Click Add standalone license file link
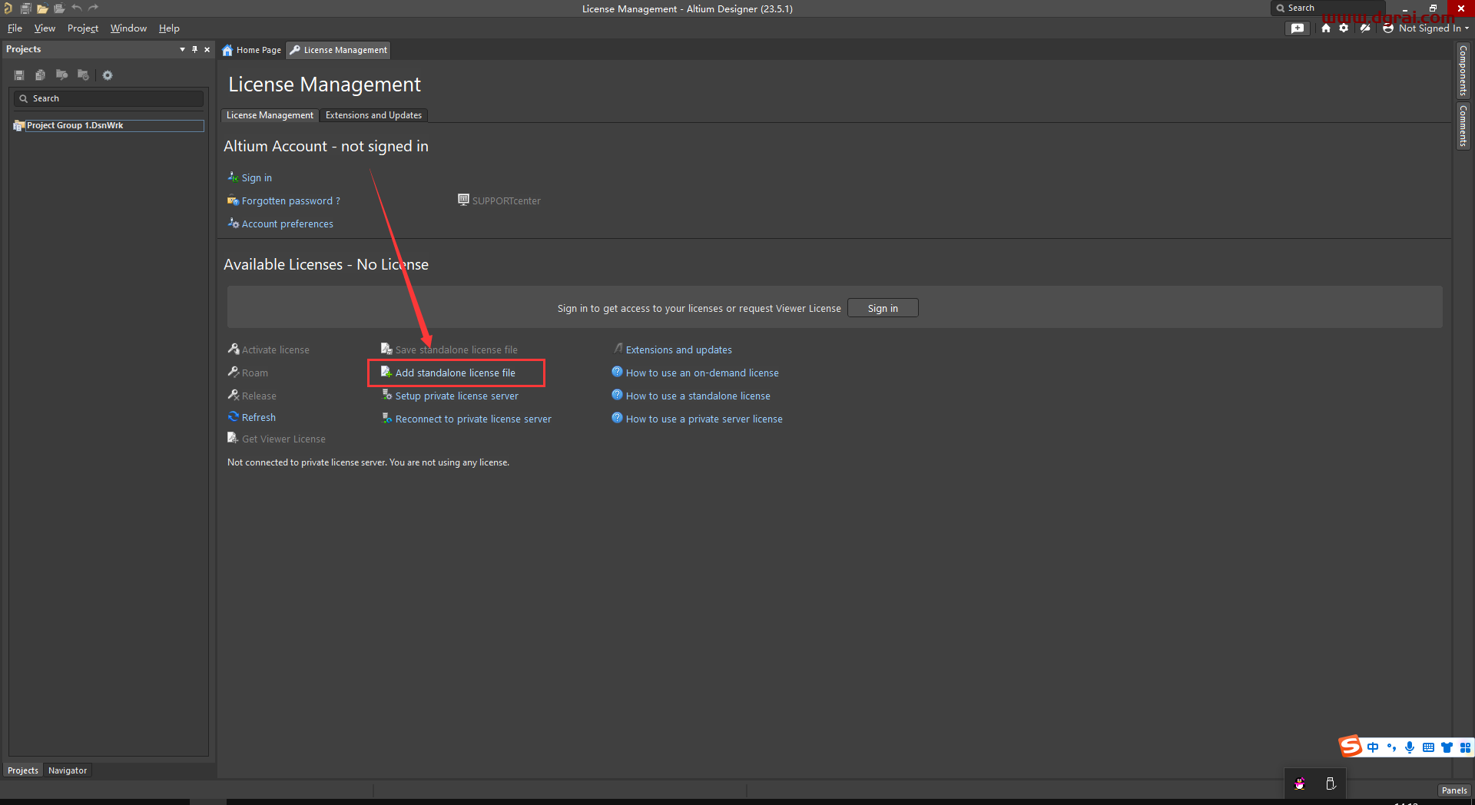1475x805 pixels. pos(455,373)
